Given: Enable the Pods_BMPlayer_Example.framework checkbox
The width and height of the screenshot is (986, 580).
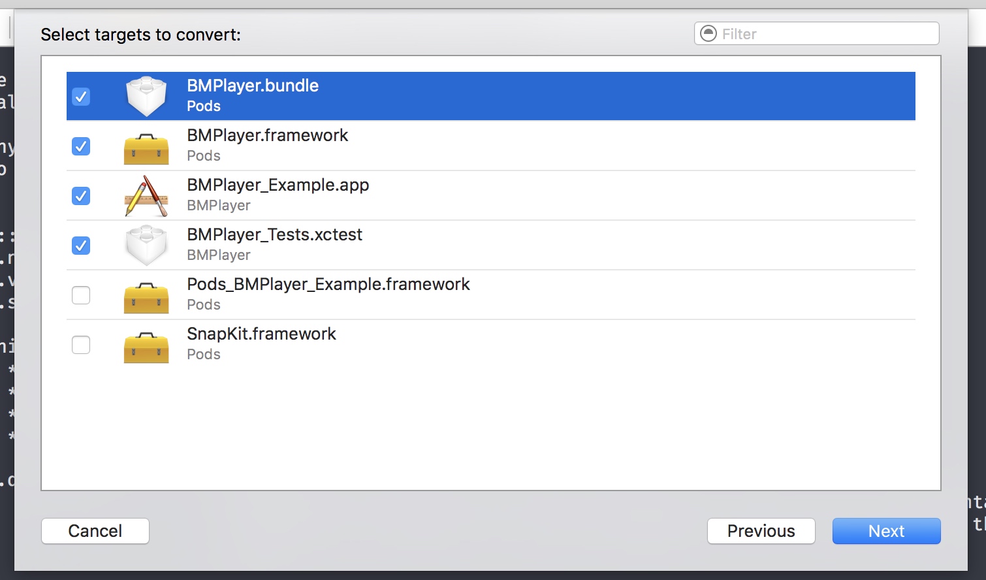Looking at the screenshot, I should [81, 295].
